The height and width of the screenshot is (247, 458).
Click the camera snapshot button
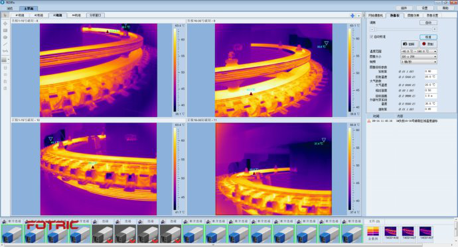410,44
